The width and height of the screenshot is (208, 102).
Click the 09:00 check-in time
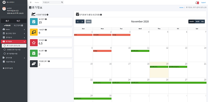click(7, 25)
